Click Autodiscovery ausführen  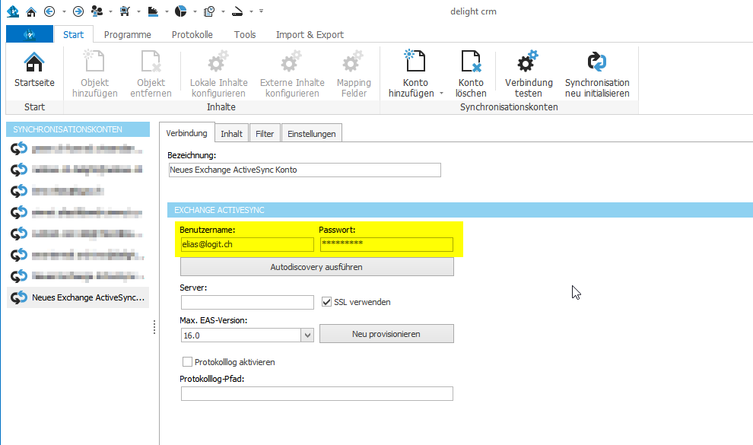[x=316, y=266]
